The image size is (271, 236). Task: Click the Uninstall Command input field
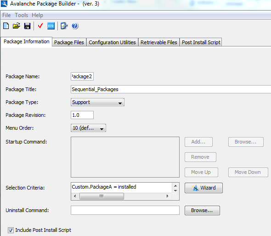(x=125, y=210)
